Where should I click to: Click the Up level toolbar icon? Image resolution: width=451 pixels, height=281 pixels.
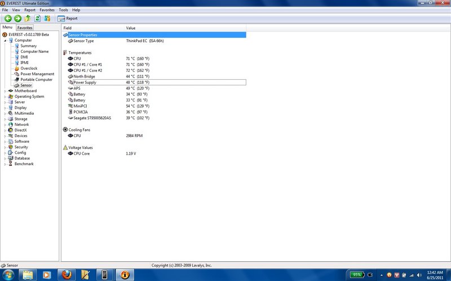tap(28, 19)
